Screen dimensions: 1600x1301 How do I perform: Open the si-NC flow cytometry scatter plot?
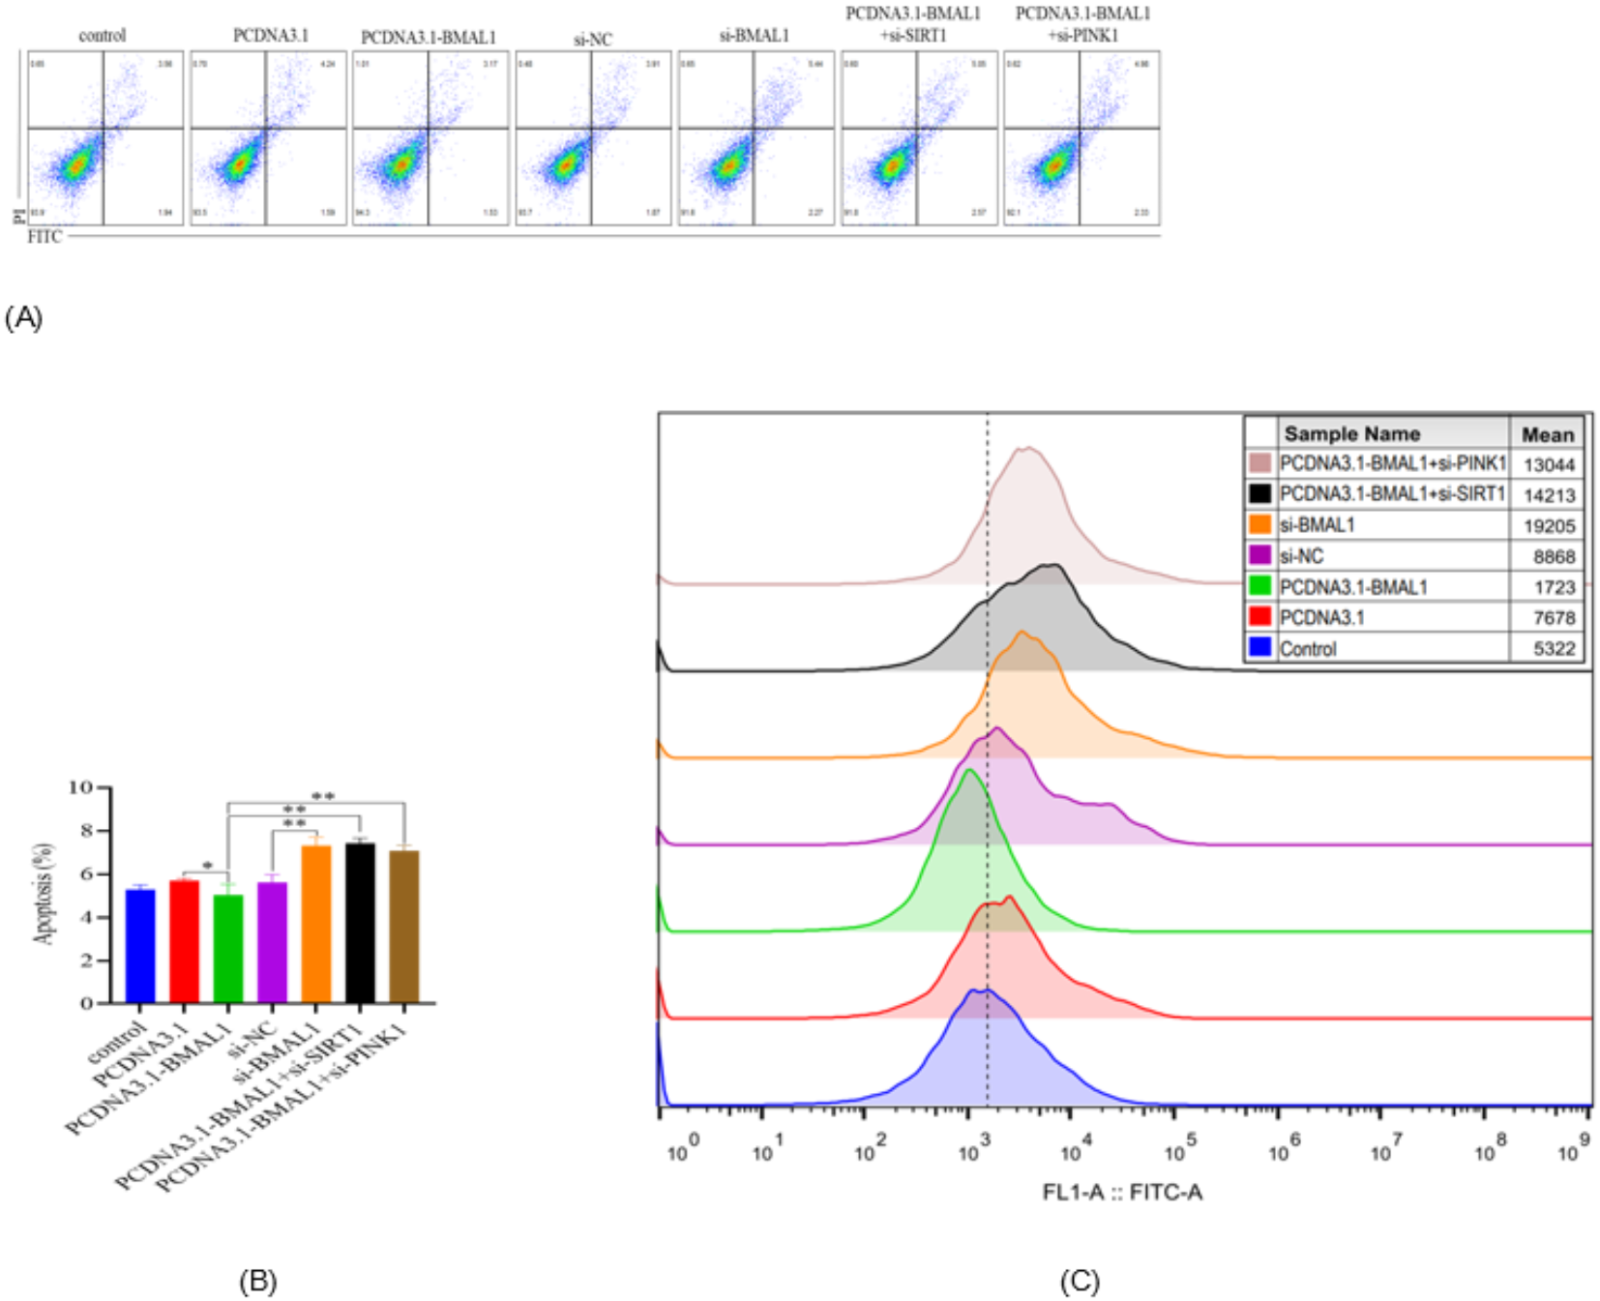592,137
